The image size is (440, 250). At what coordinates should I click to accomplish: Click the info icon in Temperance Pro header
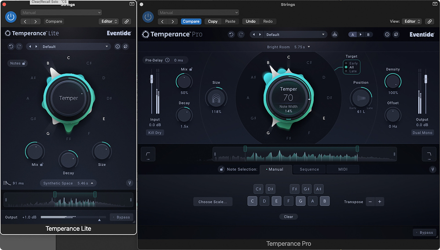click(387, 34)
